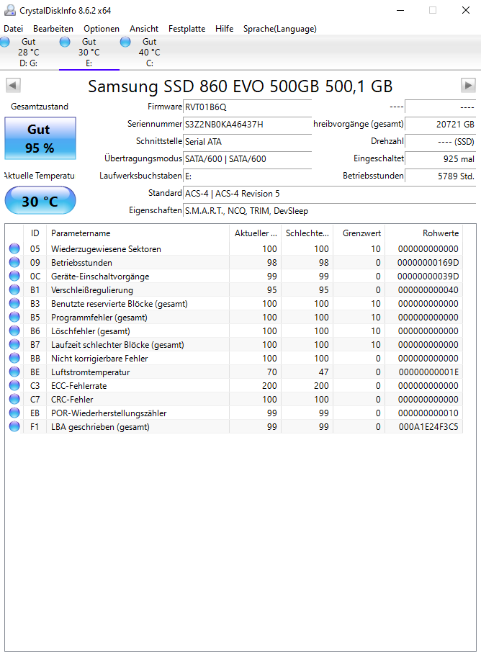Click the Schlechte column header

307,233
